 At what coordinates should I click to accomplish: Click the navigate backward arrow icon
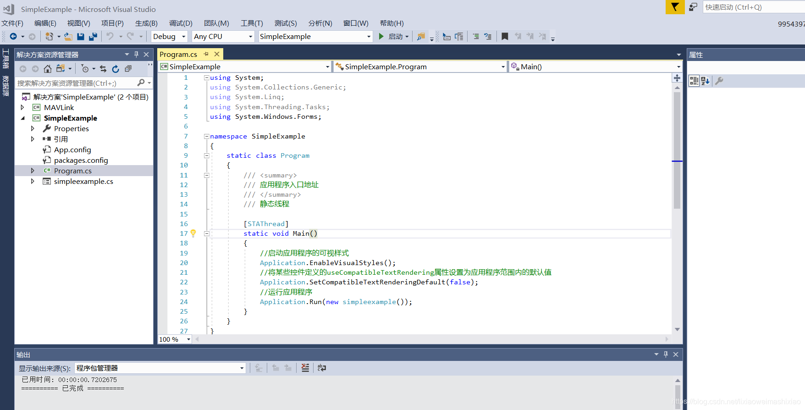[13, 36]
